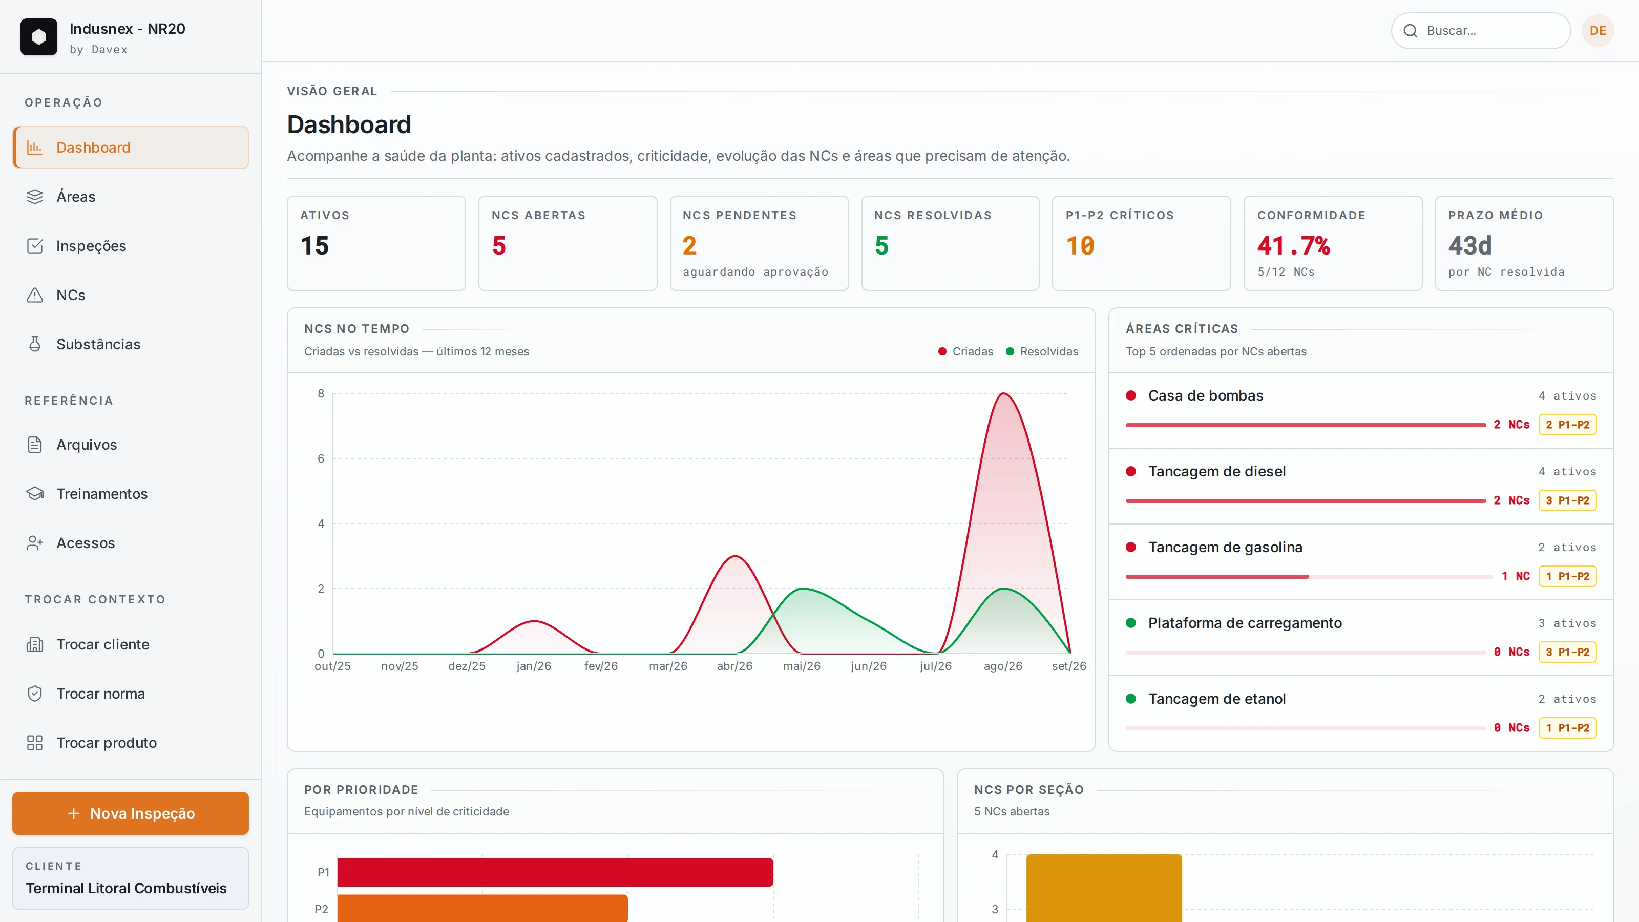Open the Cliente Terminal Litoral Combustíveis card

coord(131,878)
